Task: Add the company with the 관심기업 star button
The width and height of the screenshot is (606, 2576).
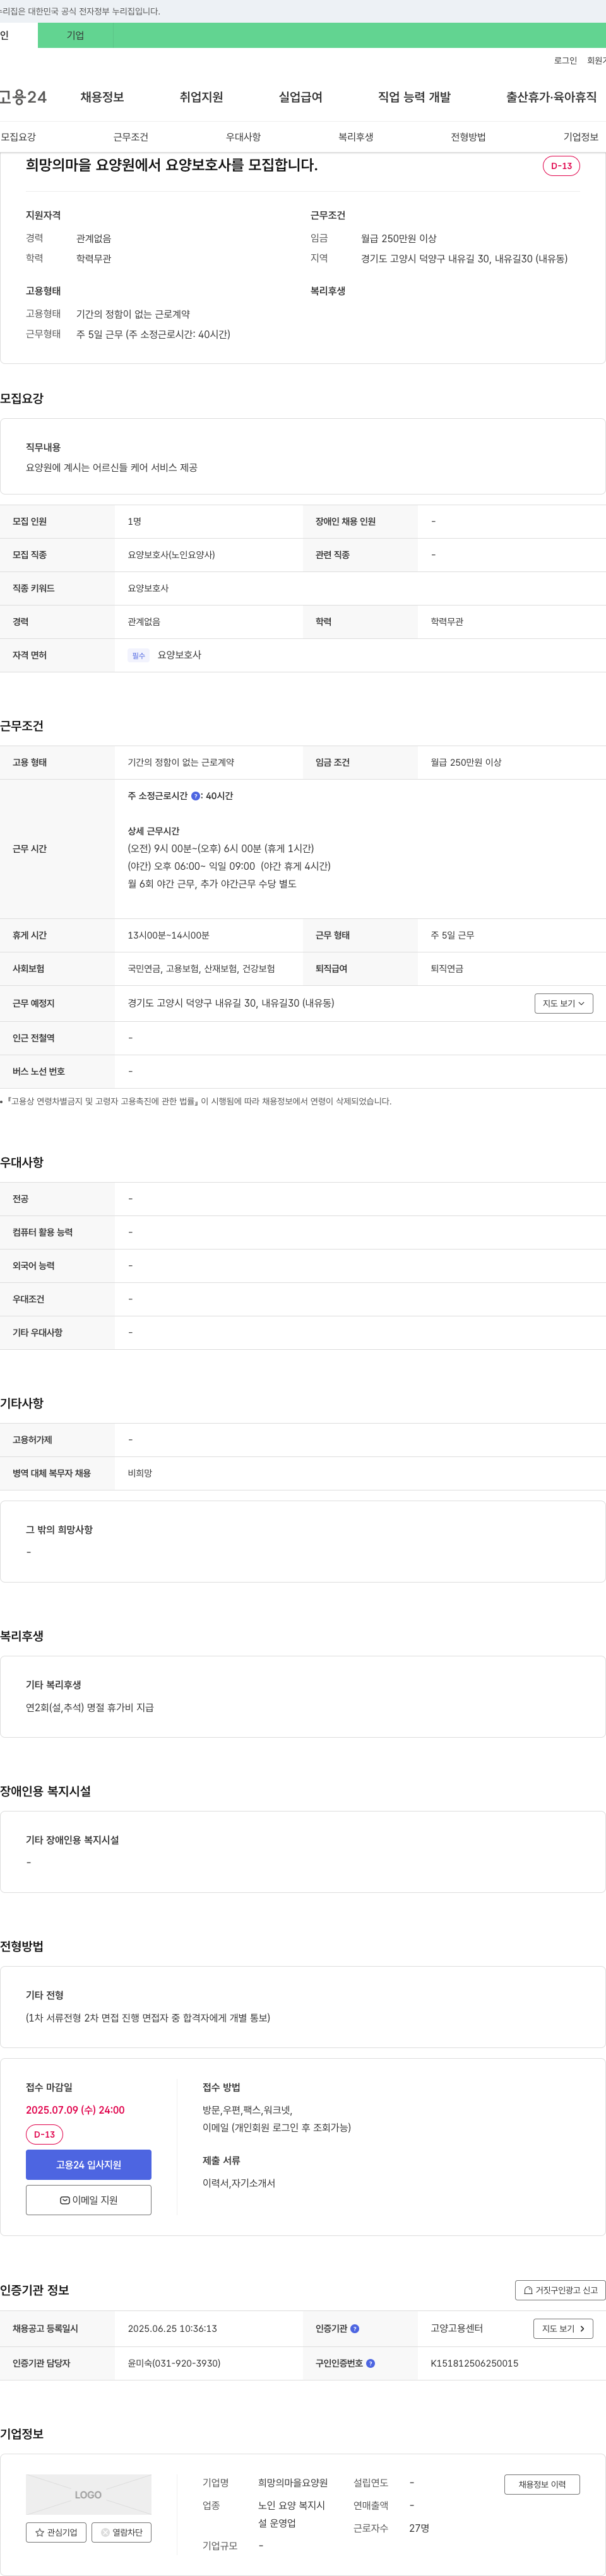Action: pos(56,2533)
